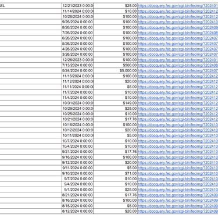Viewport: 218px width, 218px height.
Task: Select the $149.00 amount cell
Action: tap(116, 103)
